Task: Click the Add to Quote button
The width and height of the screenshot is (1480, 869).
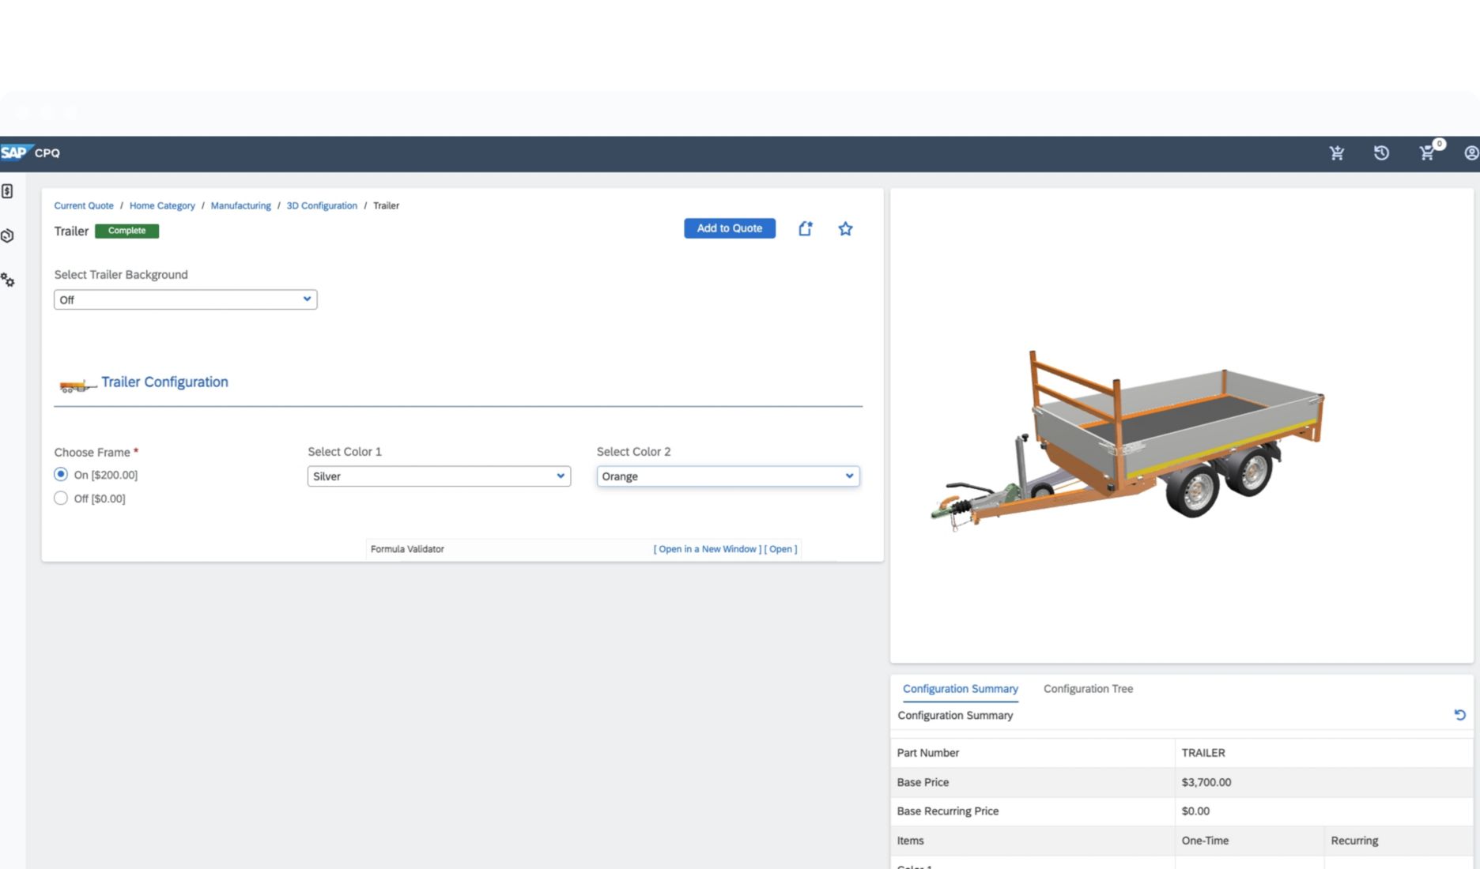Action: click(x=729, y=228)
